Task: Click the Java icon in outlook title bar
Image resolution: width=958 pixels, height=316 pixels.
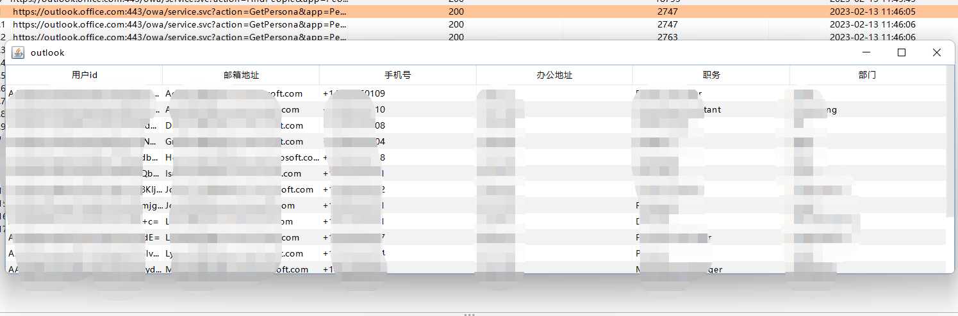Action: [18, 52]
